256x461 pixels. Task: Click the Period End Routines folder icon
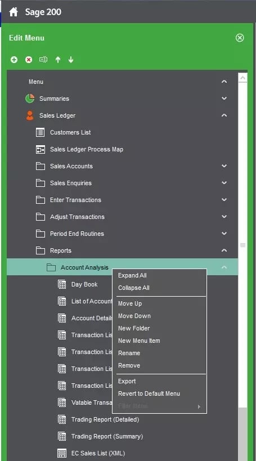[41, 234]
